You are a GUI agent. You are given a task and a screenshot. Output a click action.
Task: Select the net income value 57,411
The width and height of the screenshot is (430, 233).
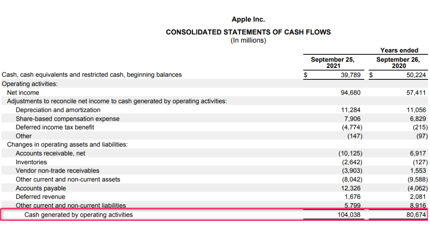click(x=416, y=93)
